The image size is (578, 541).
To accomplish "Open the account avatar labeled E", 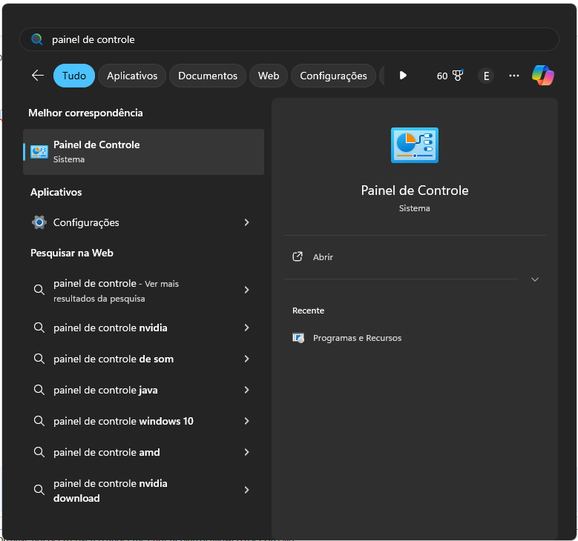I will coord(486,76).
